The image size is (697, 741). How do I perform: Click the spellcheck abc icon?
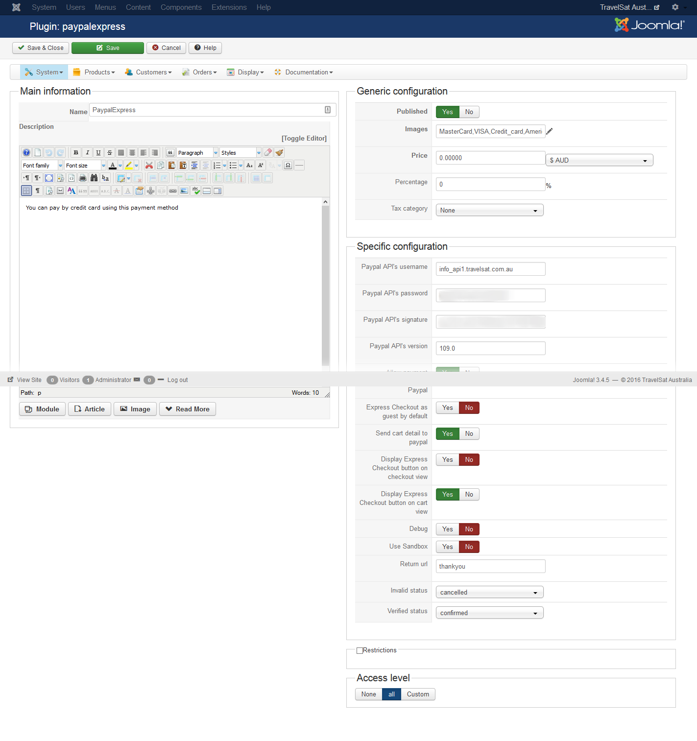195,191
